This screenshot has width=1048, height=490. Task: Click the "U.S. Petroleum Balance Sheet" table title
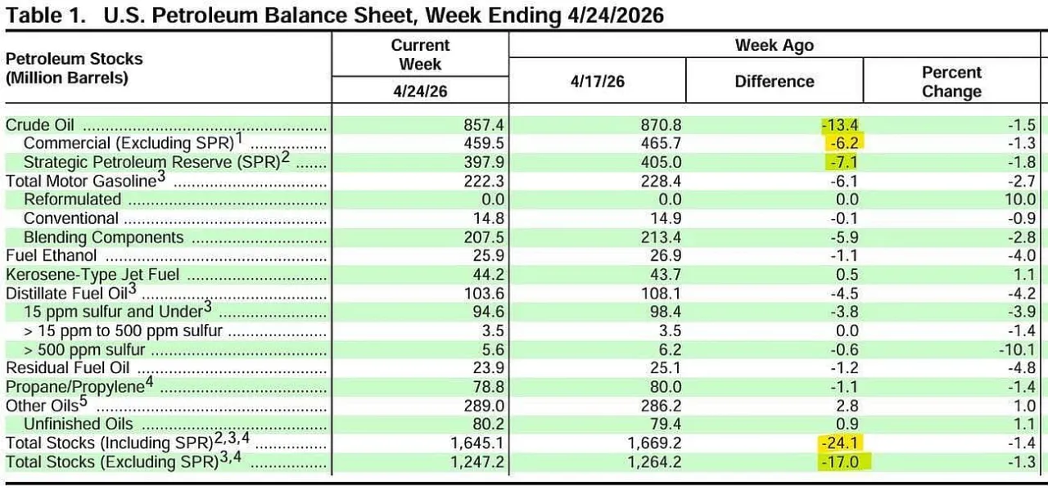point(336,14)
